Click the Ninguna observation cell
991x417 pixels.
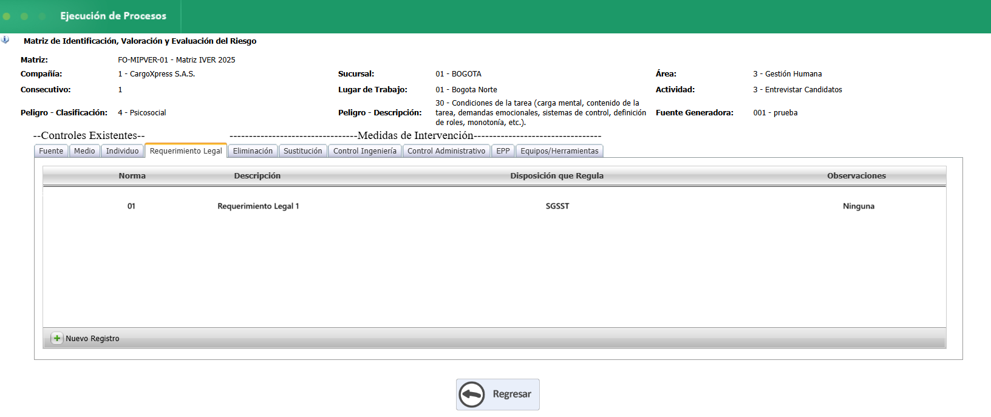click(859, 206)
